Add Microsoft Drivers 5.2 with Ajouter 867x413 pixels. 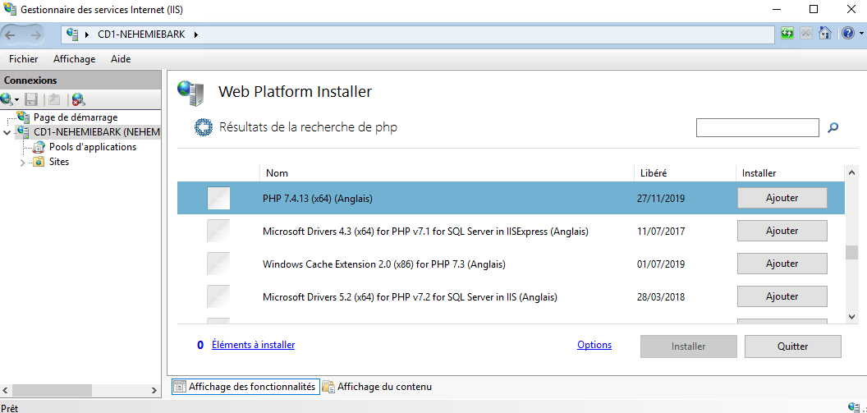[782, 296]
